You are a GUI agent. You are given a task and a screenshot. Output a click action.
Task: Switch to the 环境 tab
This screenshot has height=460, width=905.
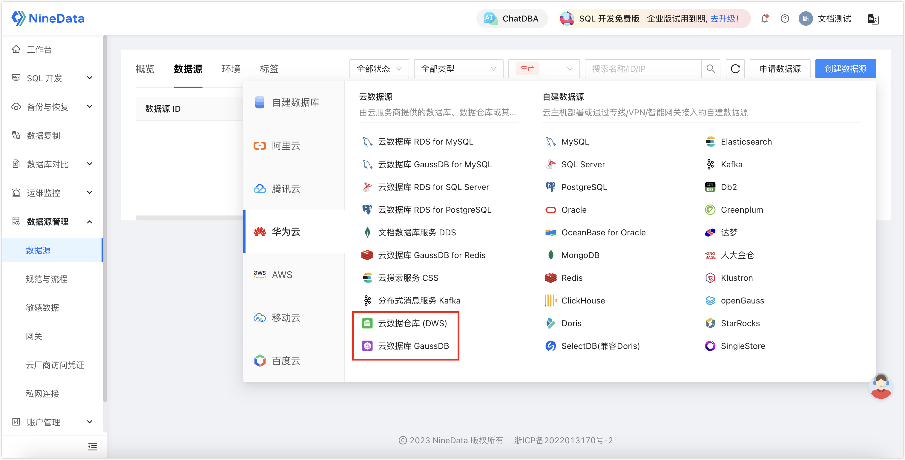pyautogui.click(x=231, y=69)
